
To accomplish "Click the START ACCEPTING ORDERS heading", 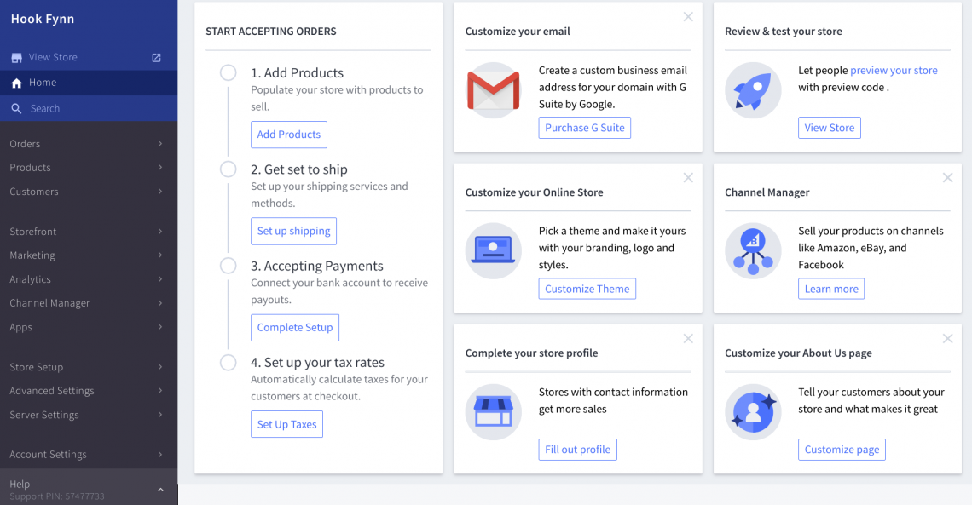I will (x=271, y=31).
